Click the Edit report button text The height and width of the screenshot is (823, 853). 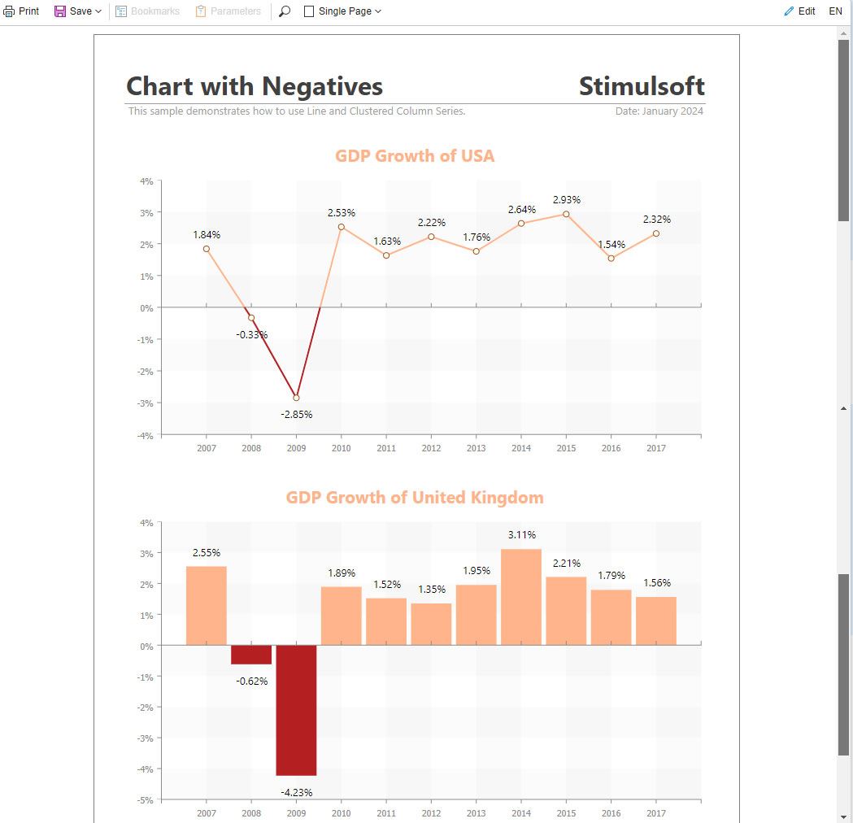pyautogui.click(x=806, y=11)
